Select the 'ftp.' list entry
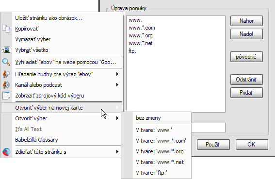 click(176, 51)
